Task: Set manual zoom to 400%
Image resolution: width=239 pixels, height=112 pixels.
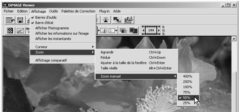Action: point(189,77)
